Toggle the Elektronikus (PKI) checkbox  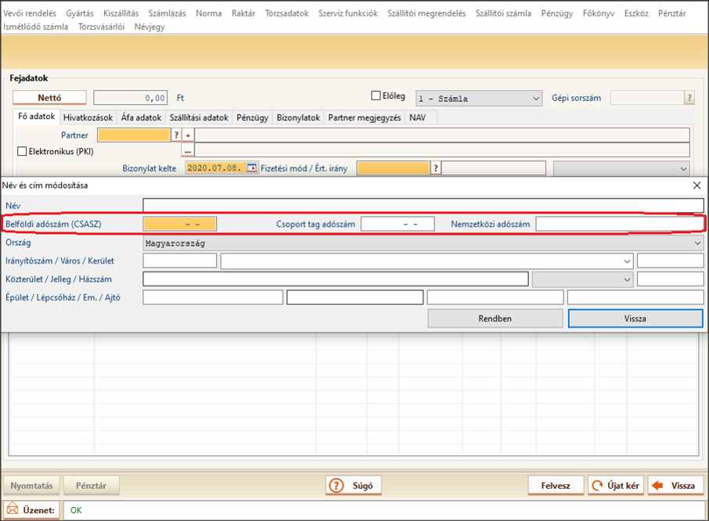pos(22,152)
